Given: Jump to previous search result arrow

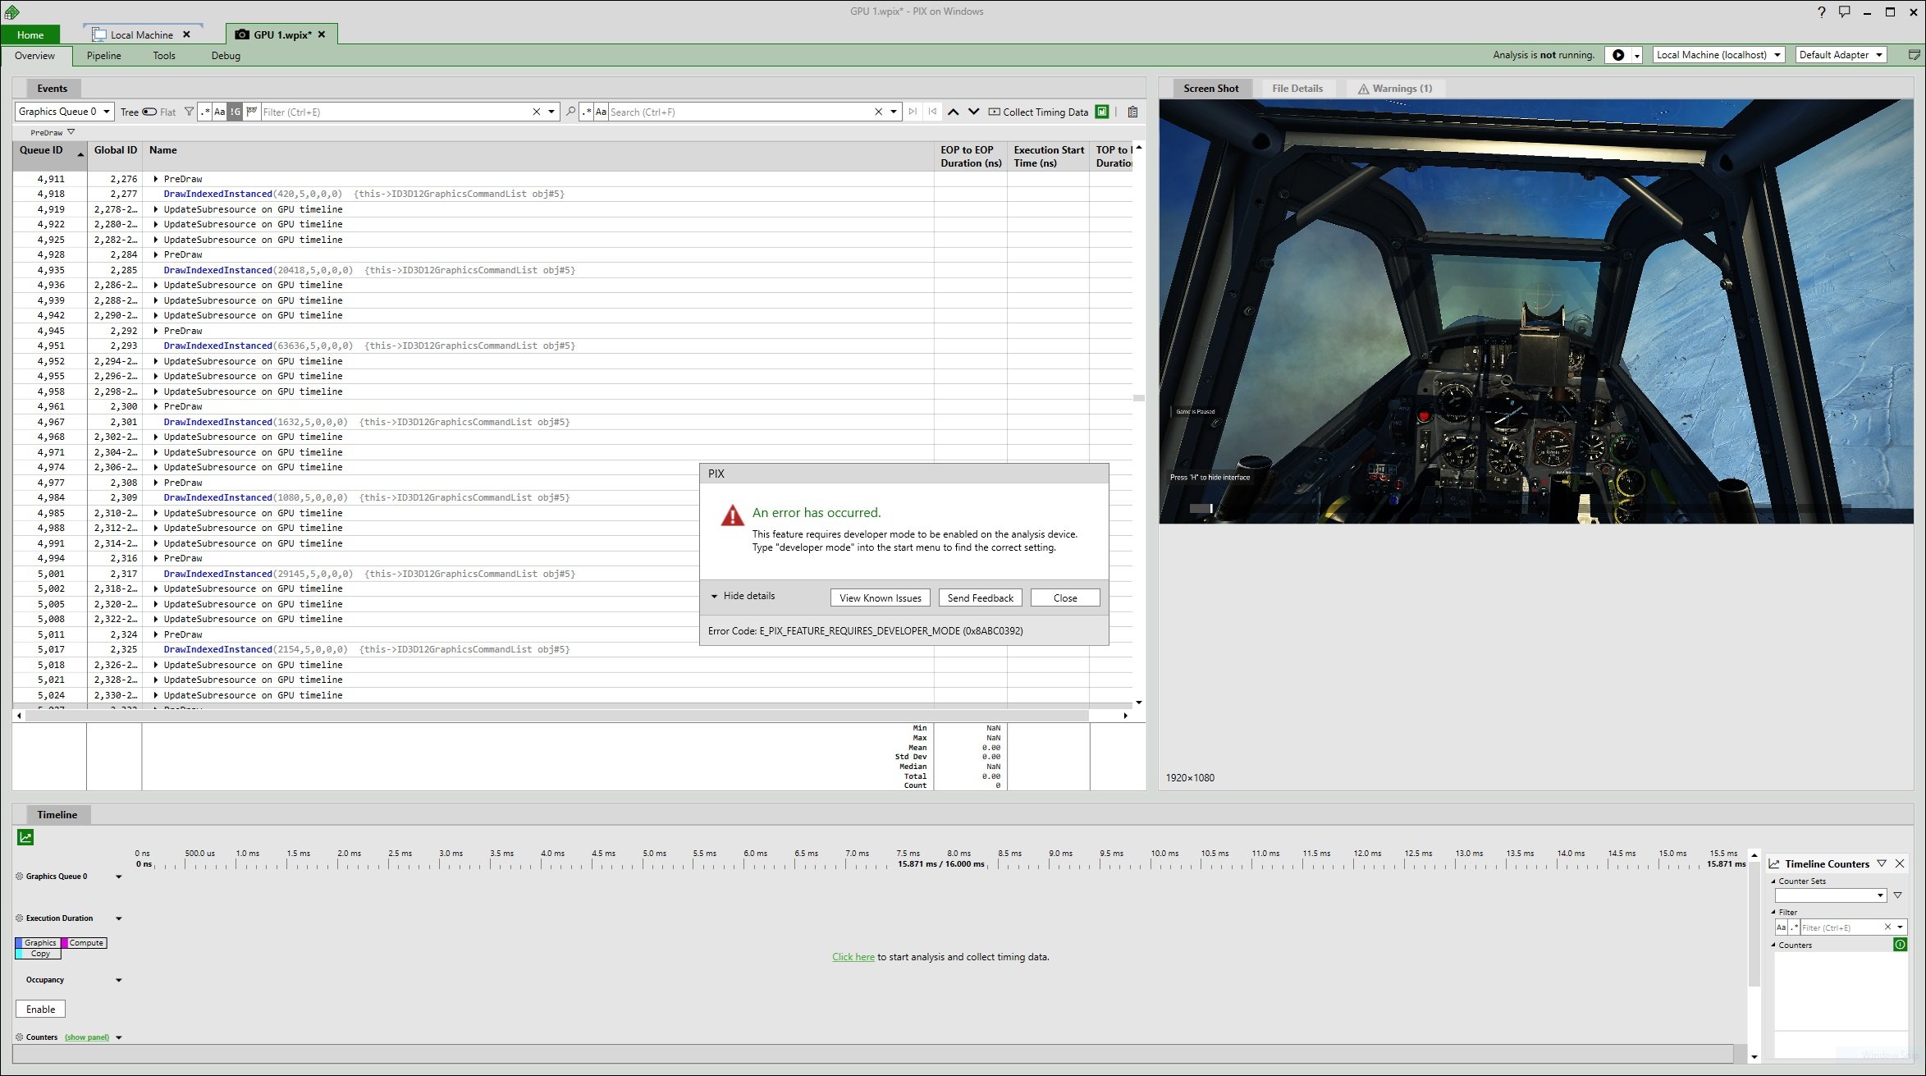Looking at the screenshot, I should click(x=953, y=112).
